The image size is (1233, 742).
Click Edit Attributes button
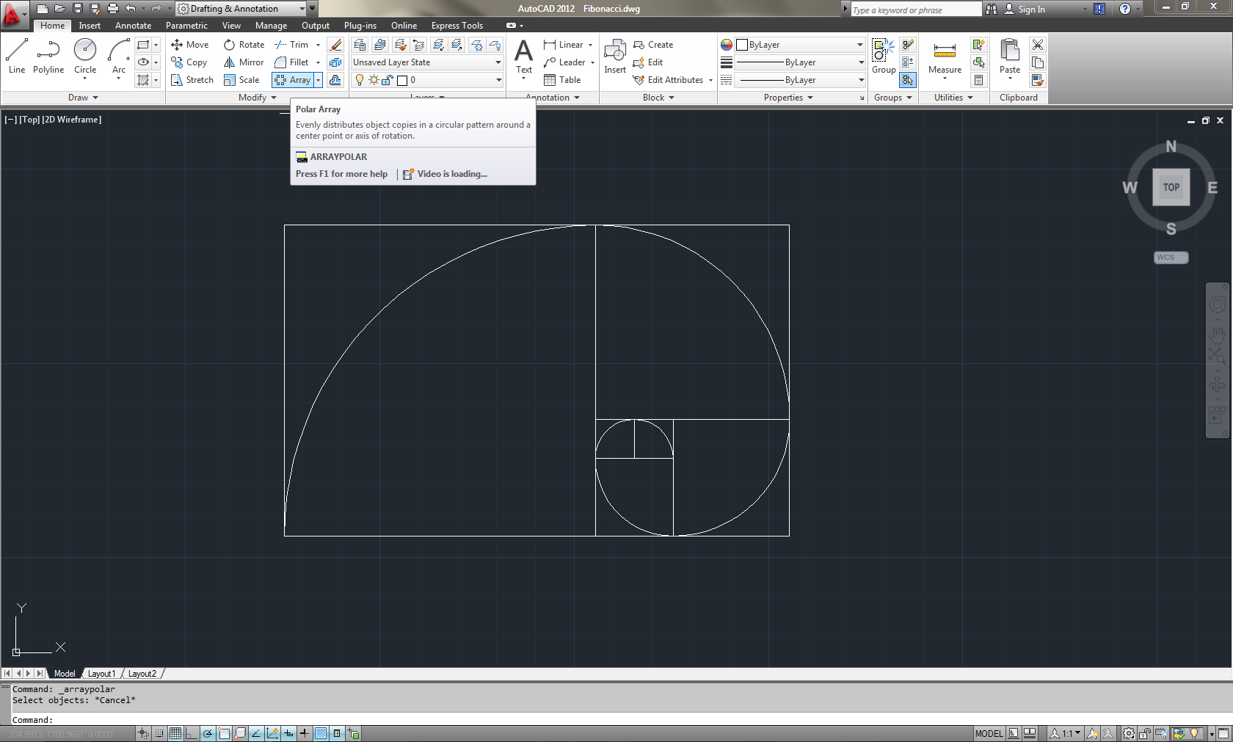pos(668,80)
